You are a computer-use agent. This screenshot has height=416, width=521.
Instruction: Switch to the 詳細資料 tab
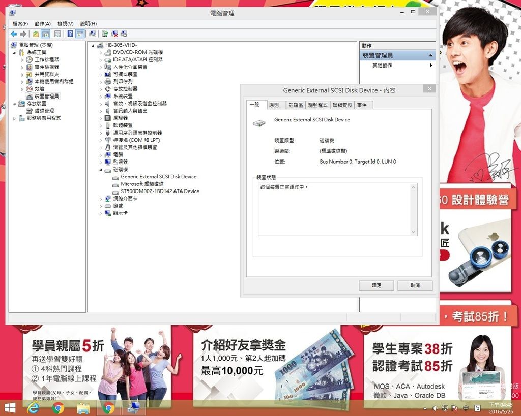coord(342,105)
